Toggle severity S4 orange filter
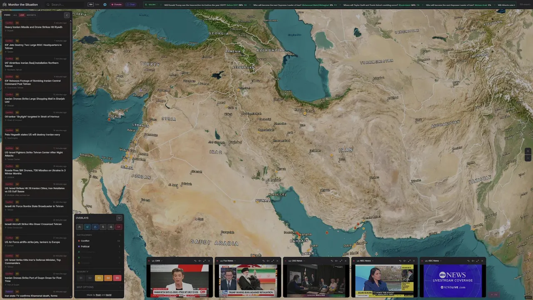533x300 pixels. tap(108, 278)
